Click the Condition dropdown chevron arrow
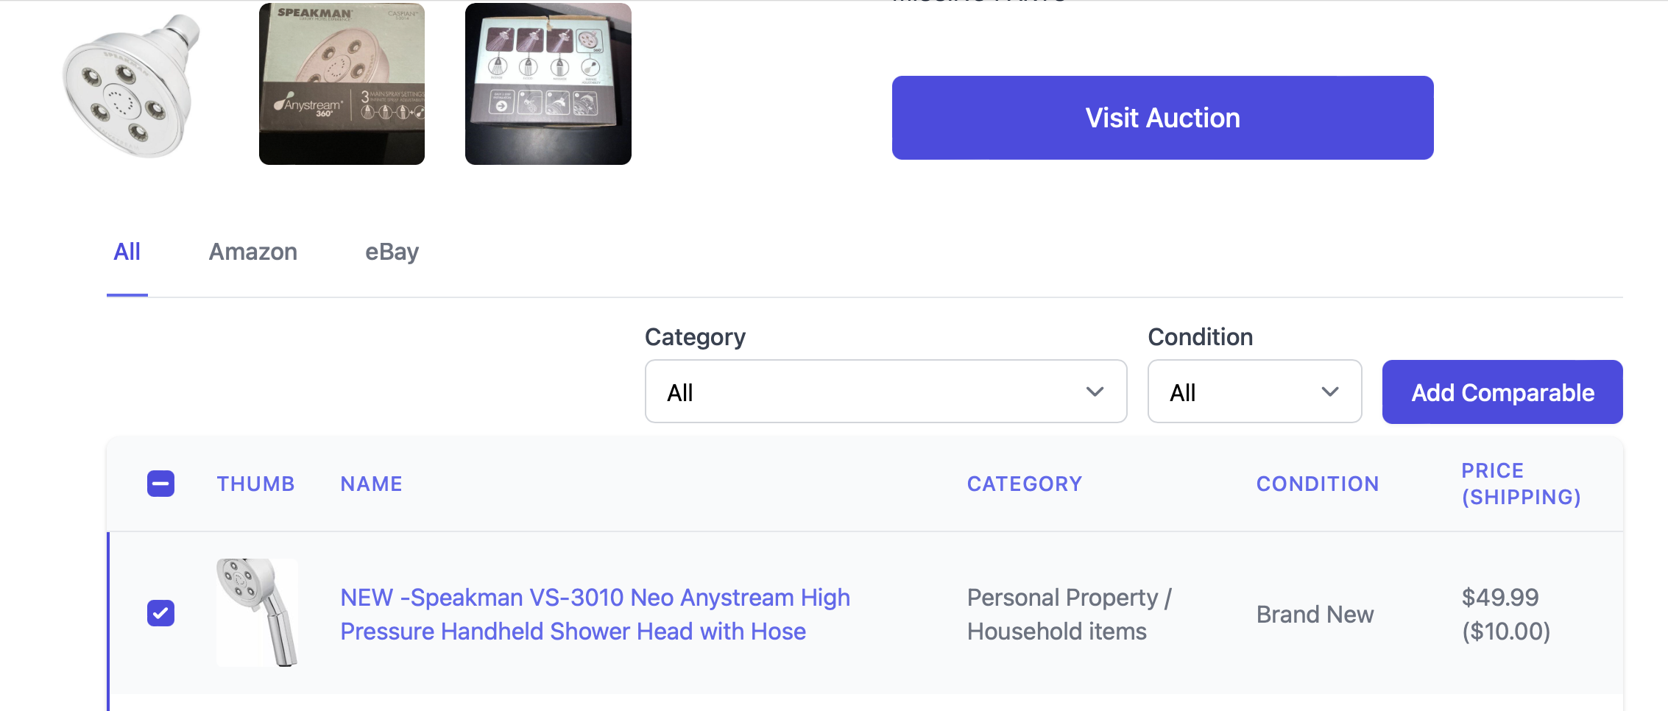The width and height of the screenshot is (1668, 711). pos(1329,392)
